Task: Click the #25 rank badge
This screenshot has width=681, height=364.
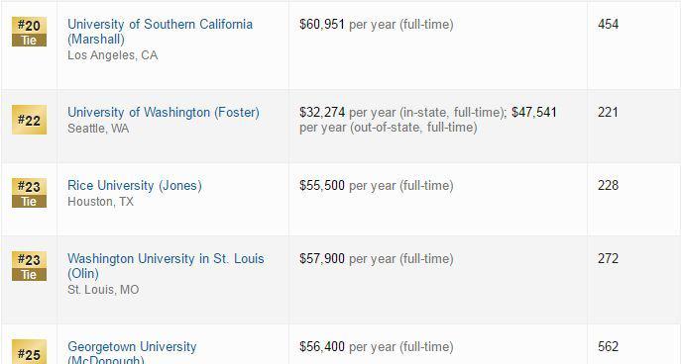Action: click(29, 352)
